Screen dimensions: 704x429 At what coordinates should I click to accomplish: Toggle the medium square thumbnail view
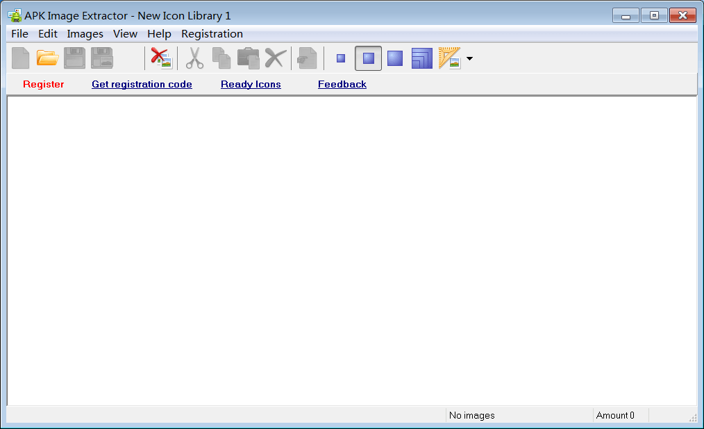(368, 58)
